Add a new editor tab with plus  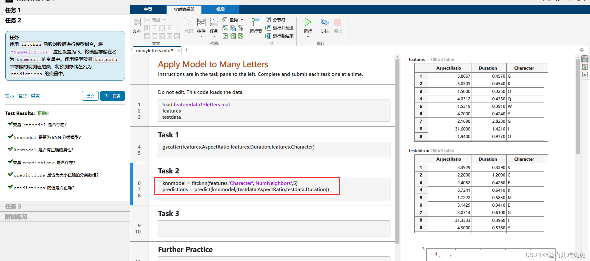[187, 50]
